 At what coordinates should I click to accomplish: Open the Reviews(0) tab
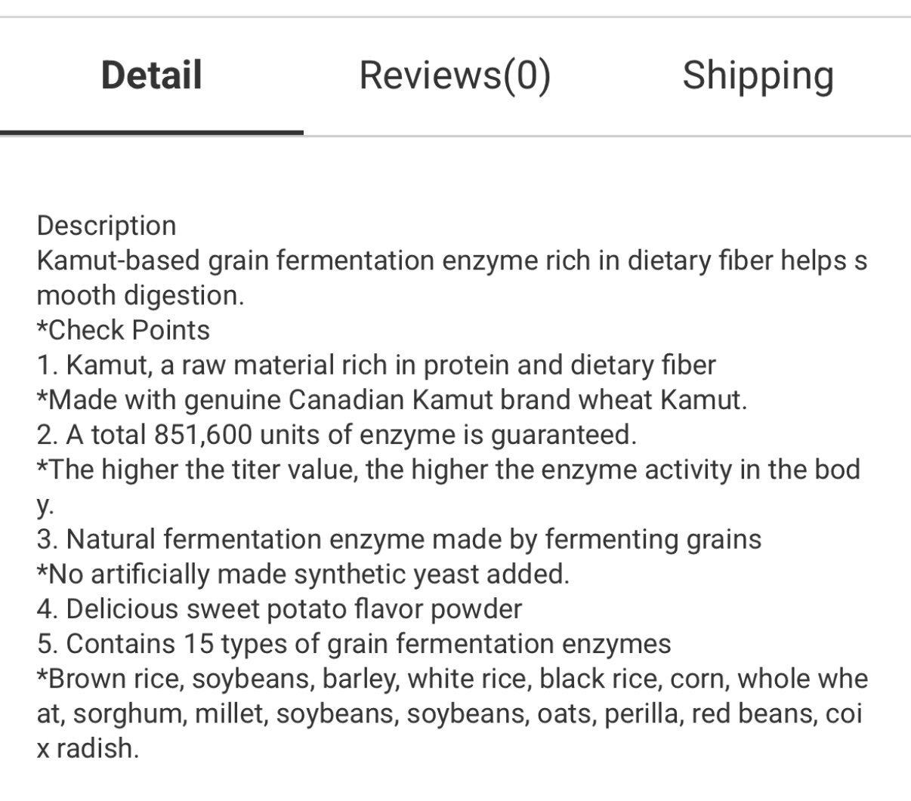pyautogui.click(x=455, y=75)
